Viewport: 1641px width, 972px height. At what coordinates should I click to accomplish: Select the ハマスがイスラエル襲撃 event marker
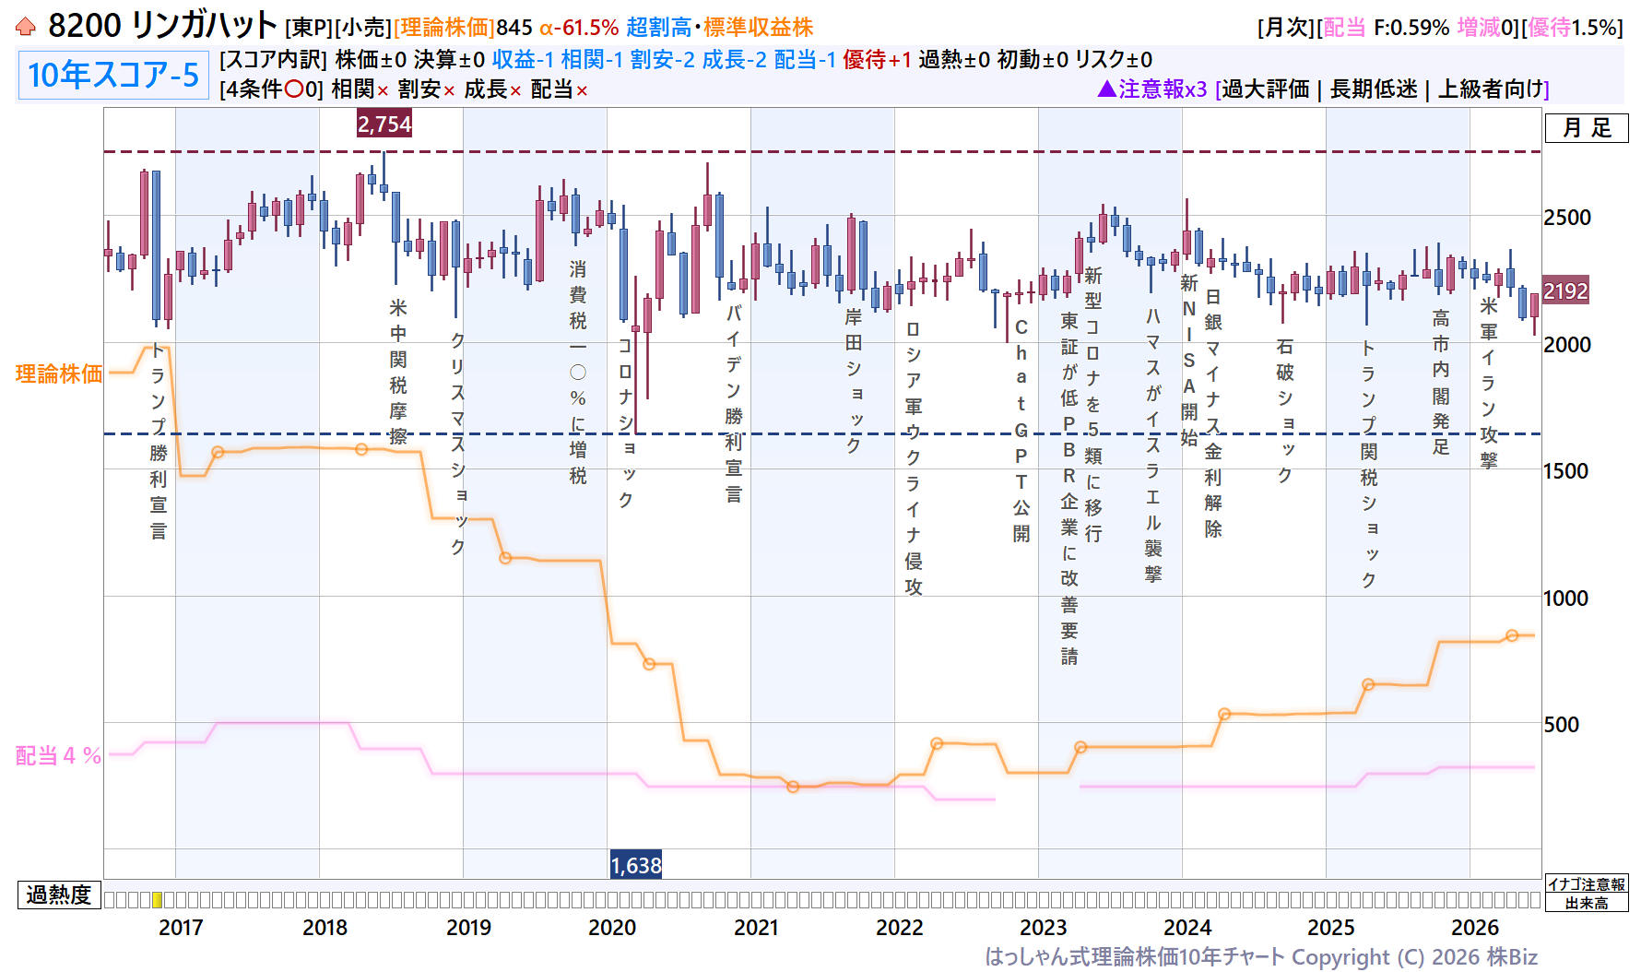(x=1153, y=445)
